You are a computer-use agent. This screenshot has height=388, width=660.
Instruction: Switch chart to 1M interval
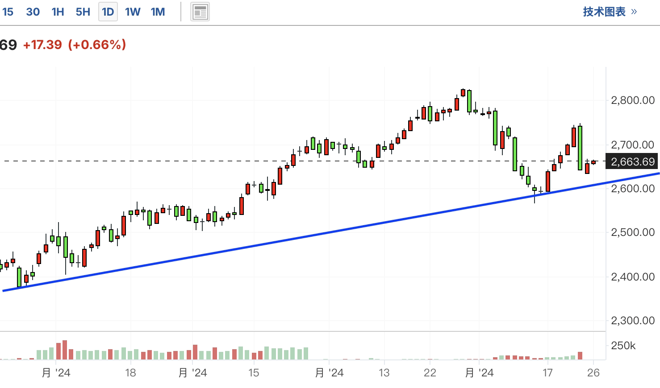coord(158,12)
